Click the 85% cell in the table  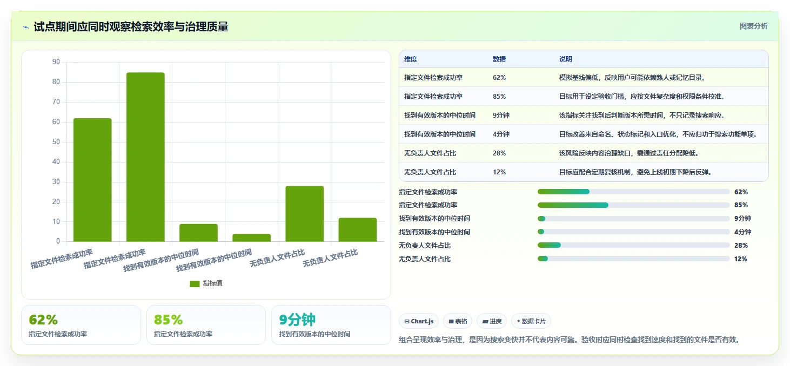(499, 97)
